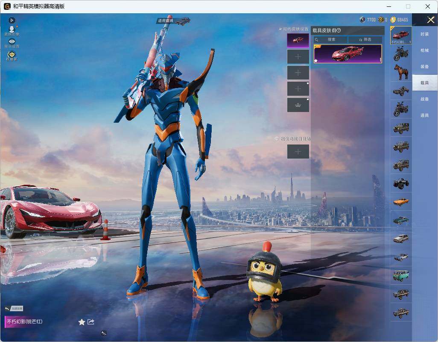Viewport: 438px width, 342px height.
Task: Toggle the favorite star beside 不朽幻影(锐芒红)
Action: click(82, 322)
